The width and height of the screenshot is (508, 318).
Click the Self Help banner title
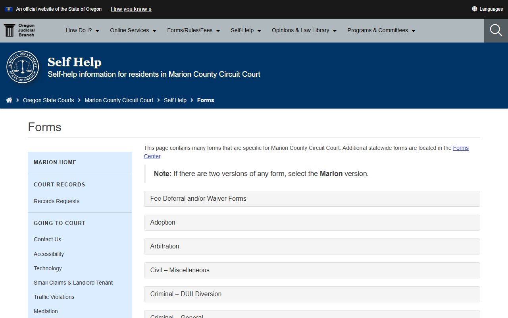[x=75, y=62]
